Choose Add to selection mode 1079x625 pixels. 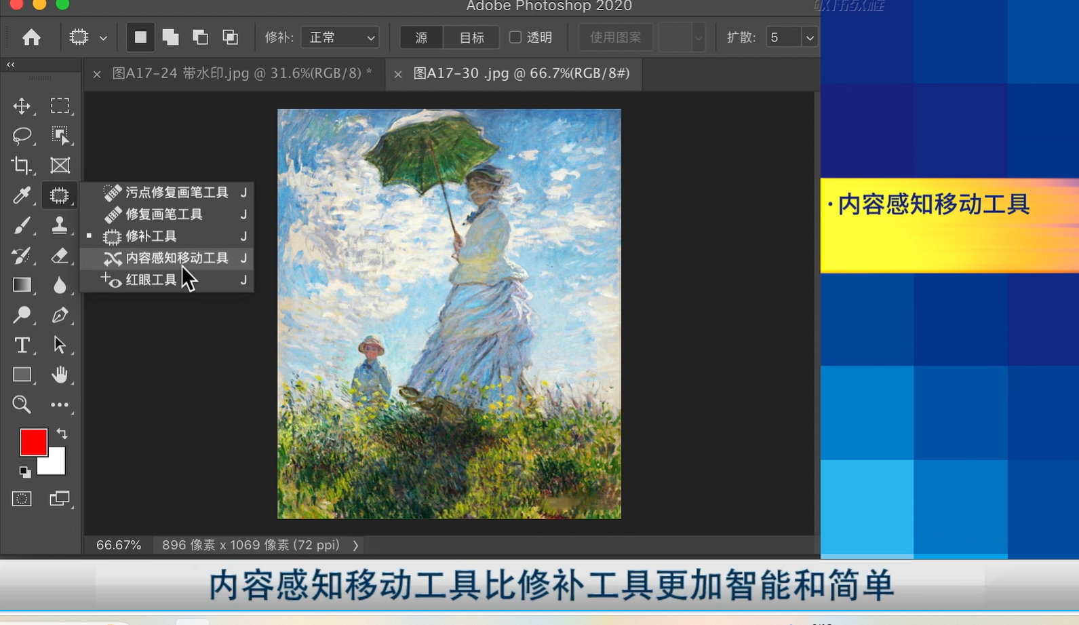(x=170, y=37)
